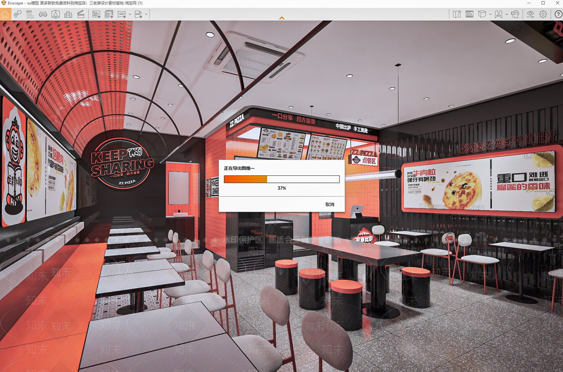The height and width of the screenshot is (372, 563).
Task: Export a 360° panorama
Action: (122, 14)
